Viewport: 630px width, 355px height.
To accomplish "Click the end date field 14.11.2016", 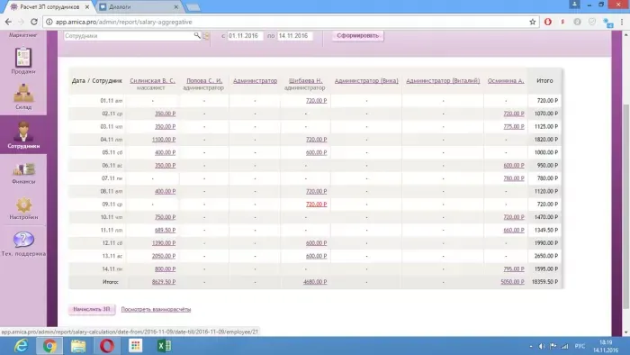I will point(295,36).
